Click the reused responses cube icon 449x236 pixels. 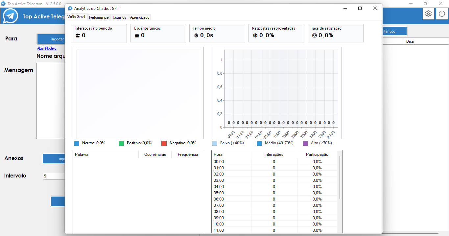pos(255,35)
